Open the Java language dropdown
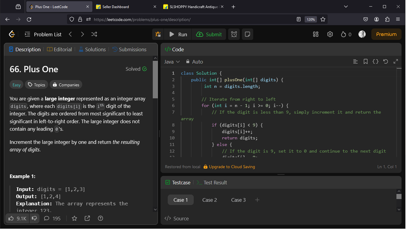 172,61
